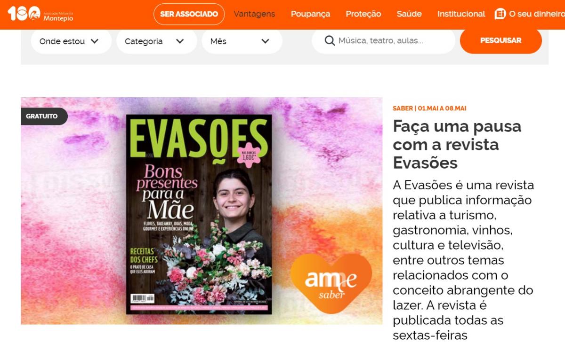Open the Saúde menu item
565x342 pixels.
click(x=409, y=14)
